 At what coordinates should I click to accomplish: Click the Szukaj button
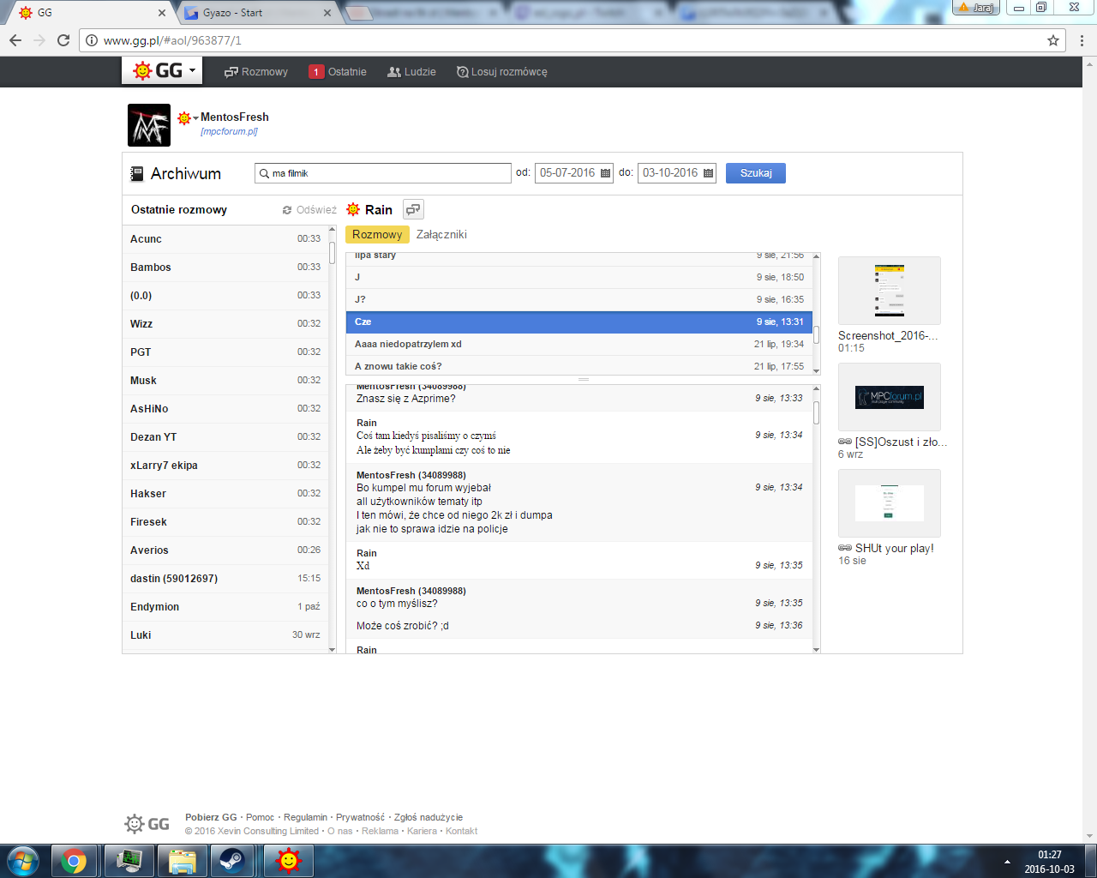point(756,173)
